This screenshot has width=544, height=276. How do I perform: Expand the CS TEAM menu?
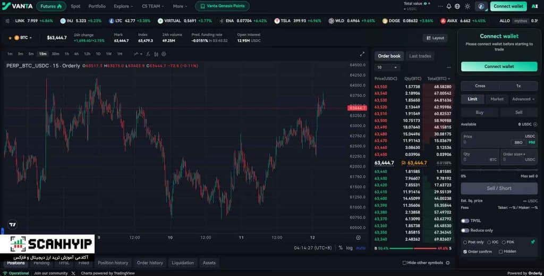click(152, 6)
